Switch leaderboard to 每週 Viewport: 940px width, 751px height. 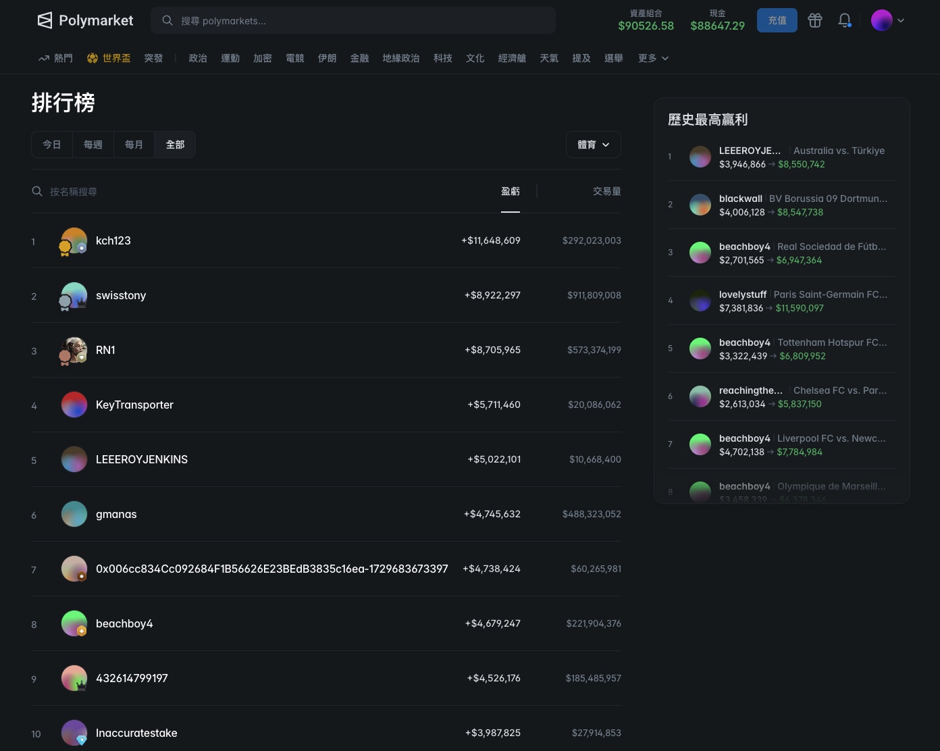click(x=93, y=145)
